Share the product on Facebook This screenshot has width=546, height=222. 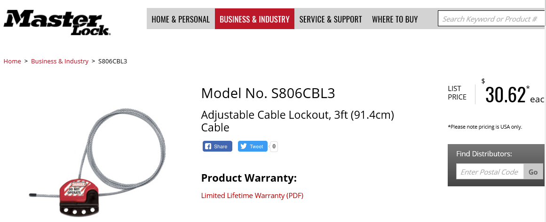pos(217,146)
